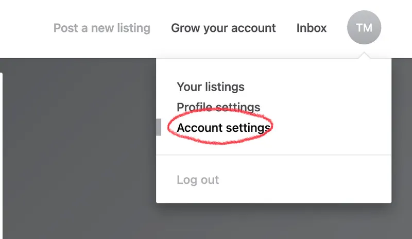Click empty dropdown space right of Log out
Screen dimensions: 412x239
coord(309,180)
